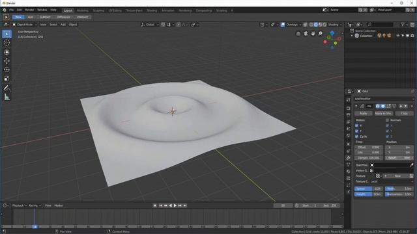Click New texture button
Screen dimensions: 417x234
pyautogui.click(x=395, y=176)
